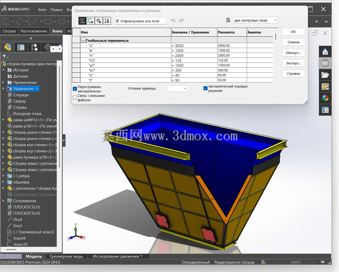Select the Equation View sigma icon
339x272 pixels.
[x=82, y=21]
